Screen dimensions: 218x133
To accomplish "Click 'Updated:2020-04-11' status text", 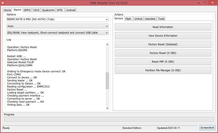I will [169, 128].
